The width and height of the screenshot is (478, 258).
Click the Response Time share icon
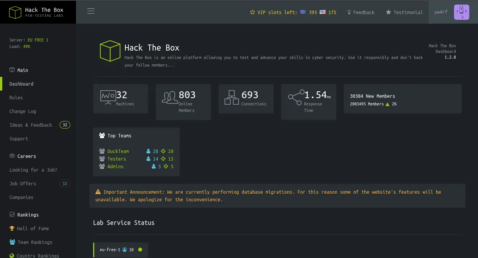(296, 97)
